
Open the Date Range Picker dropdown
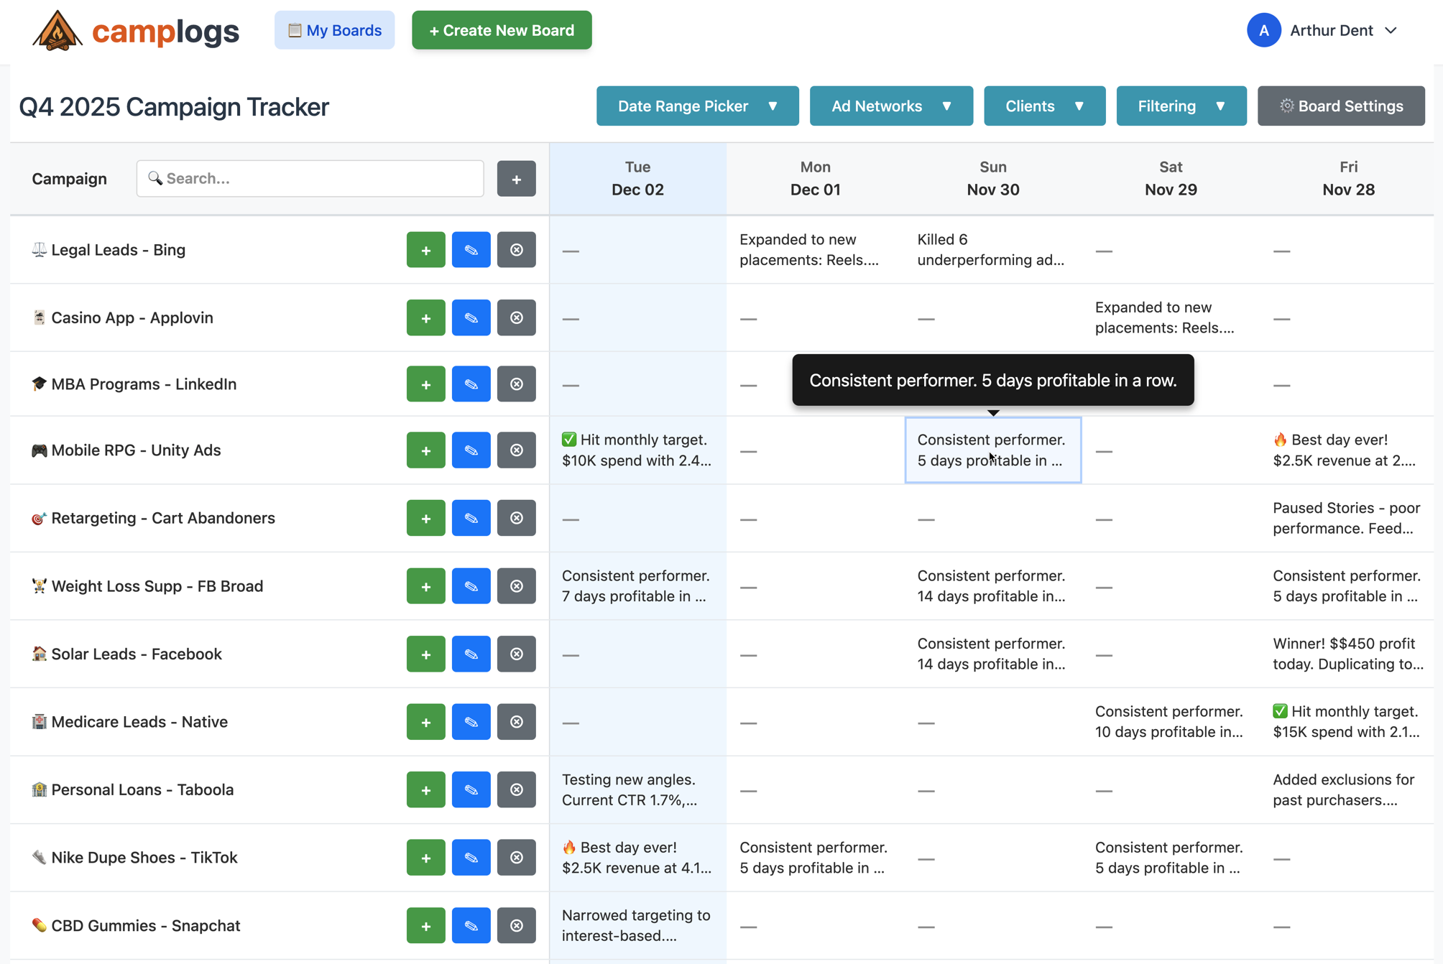(697, 106)
